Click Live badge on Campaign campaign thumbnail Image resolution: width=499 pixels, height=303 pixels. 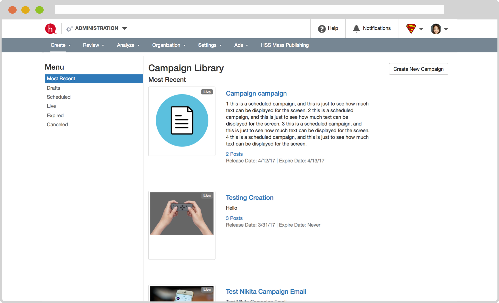[x=207, y=92]
